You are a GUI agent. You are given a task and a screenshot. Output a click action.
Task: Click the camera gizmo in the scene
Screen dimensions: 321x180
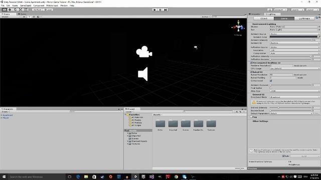coord(144,51)
